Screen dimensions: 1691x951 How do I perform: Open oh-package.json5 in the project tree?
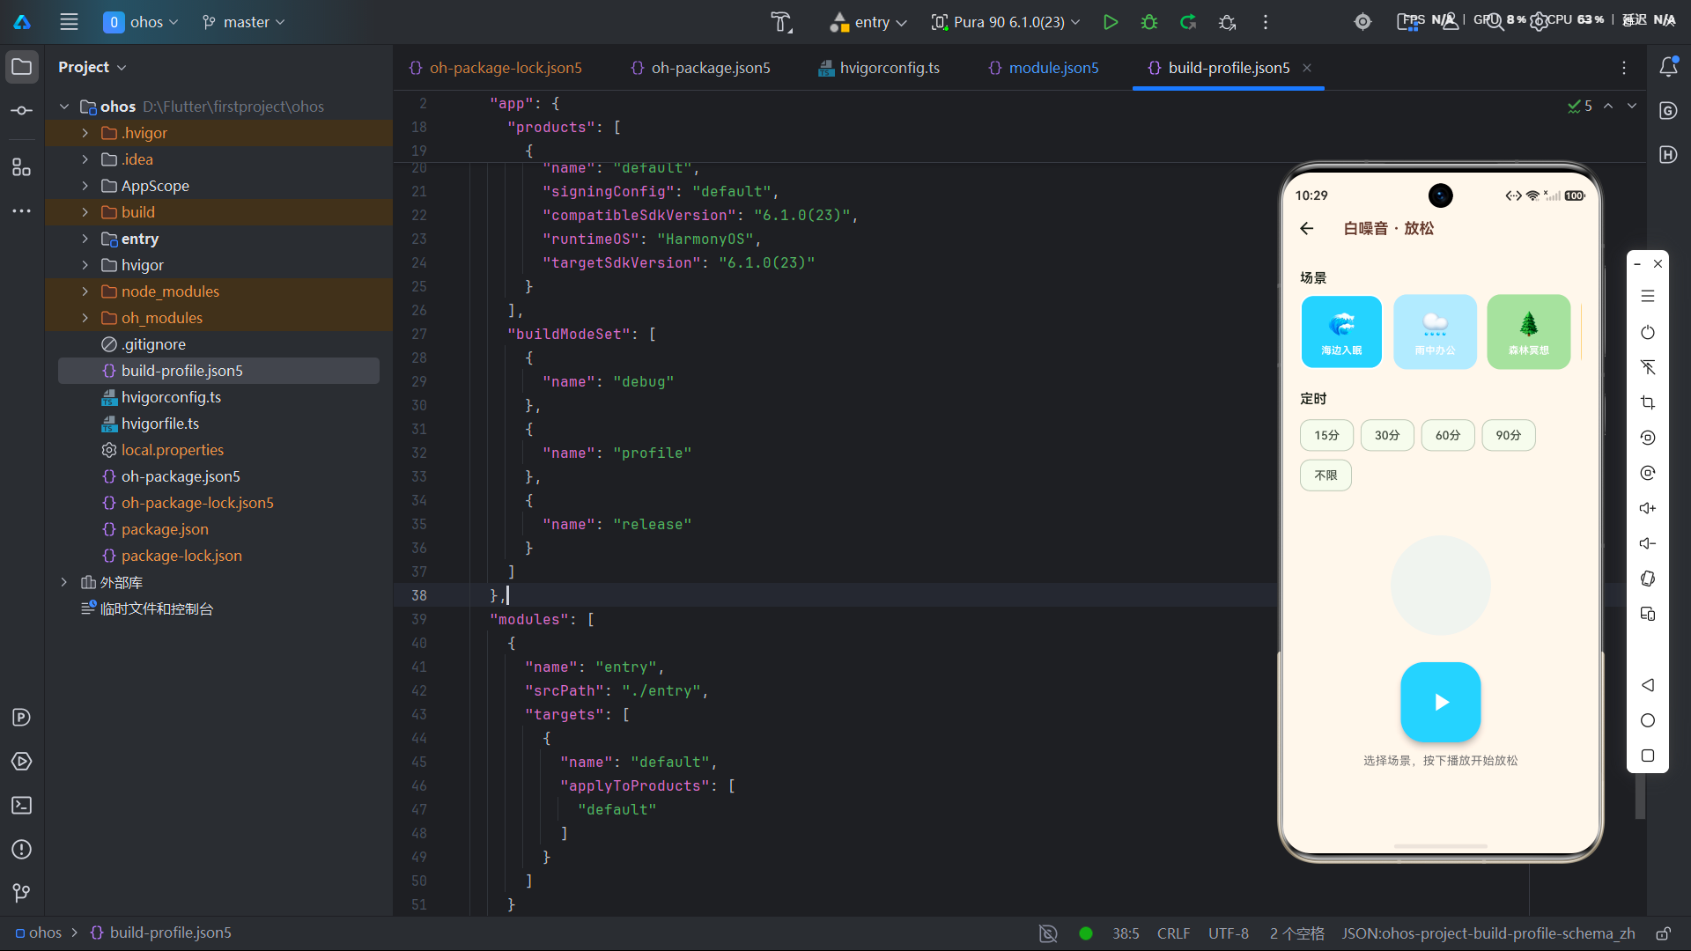pos(181,476)
